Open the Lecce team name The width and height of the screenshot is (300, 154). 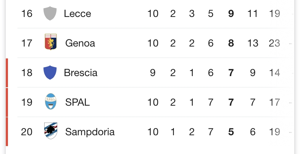click(x=78, y=14)
